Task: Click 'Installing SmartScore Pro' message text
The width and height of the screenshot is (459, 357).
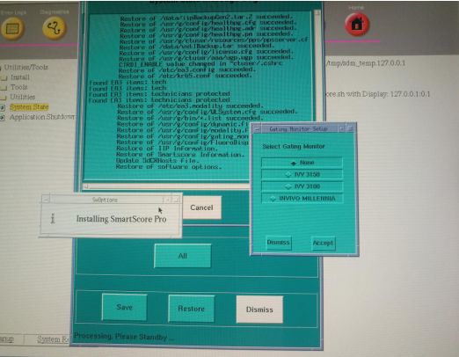Action: click(x=121, y=219)
